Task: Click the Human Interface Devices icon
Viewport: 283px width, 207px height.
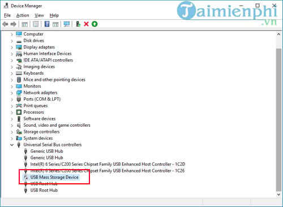Action: (x=19, y=54)
